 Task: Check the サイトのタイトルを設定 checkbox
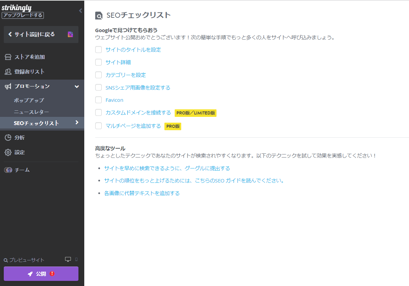click(x=98, y=50)
